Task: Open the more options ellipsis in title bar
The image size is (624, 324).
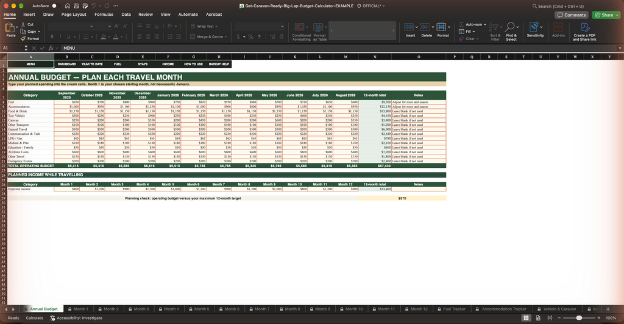Action: coord(115,6)
